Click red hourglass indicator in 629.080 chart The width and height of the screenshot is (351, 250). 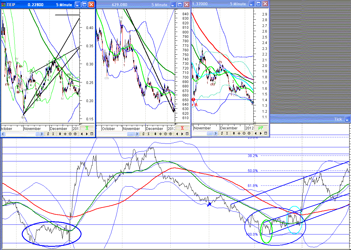(182, 128)
